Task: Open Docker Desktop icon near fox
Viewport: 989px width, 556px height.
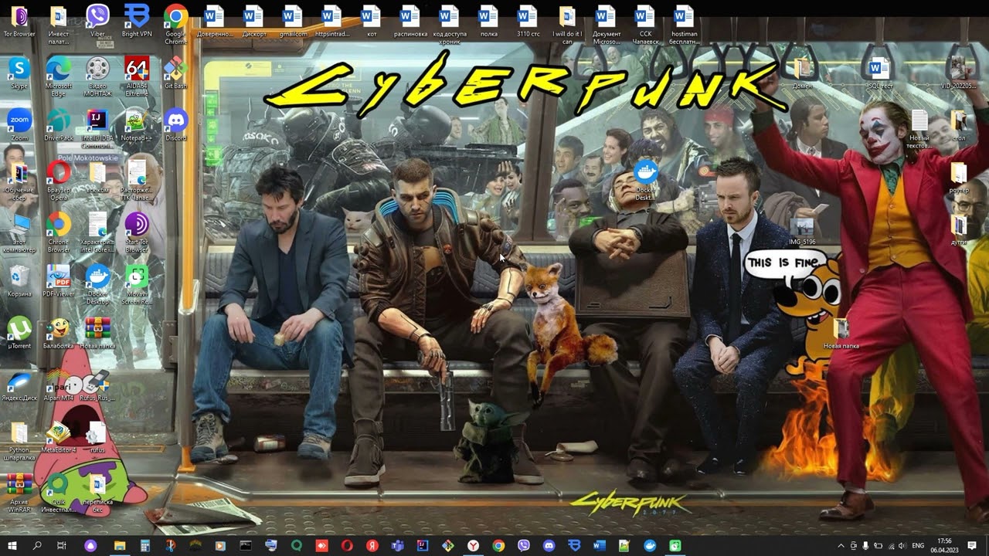Action: point(645,181)
